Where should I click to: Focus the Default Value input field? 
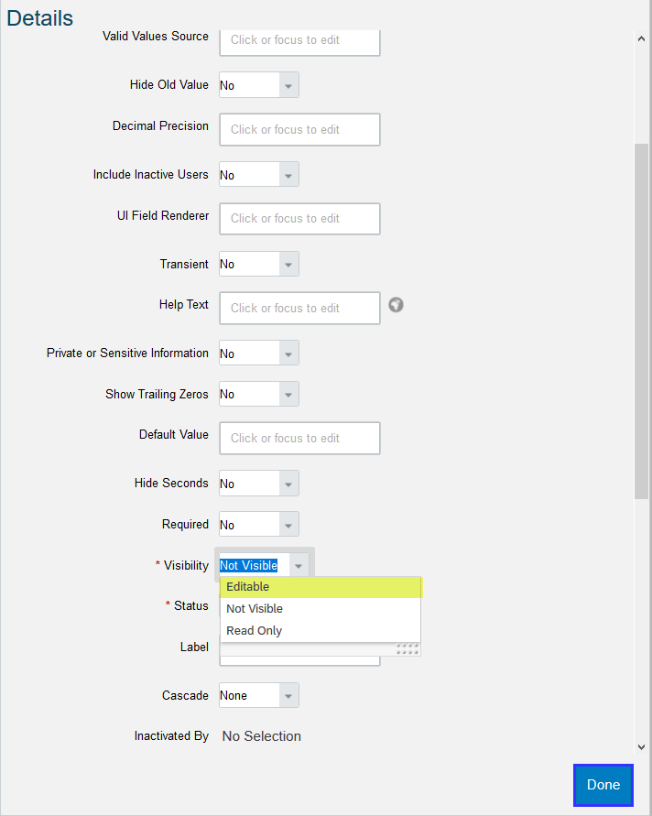299,438
